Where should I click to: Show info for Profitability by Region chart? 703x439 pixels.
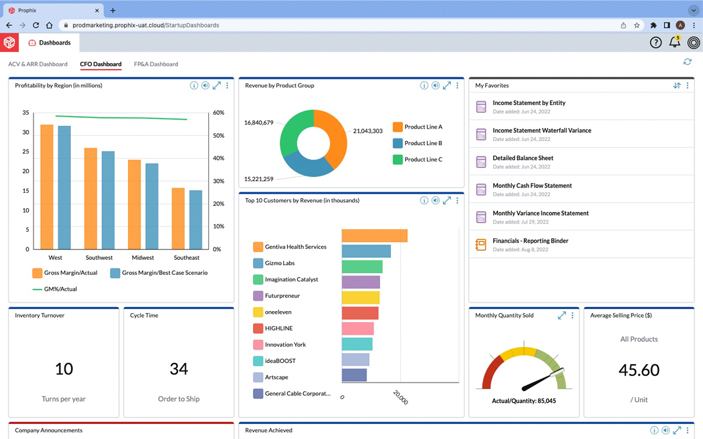coord(194,85)
